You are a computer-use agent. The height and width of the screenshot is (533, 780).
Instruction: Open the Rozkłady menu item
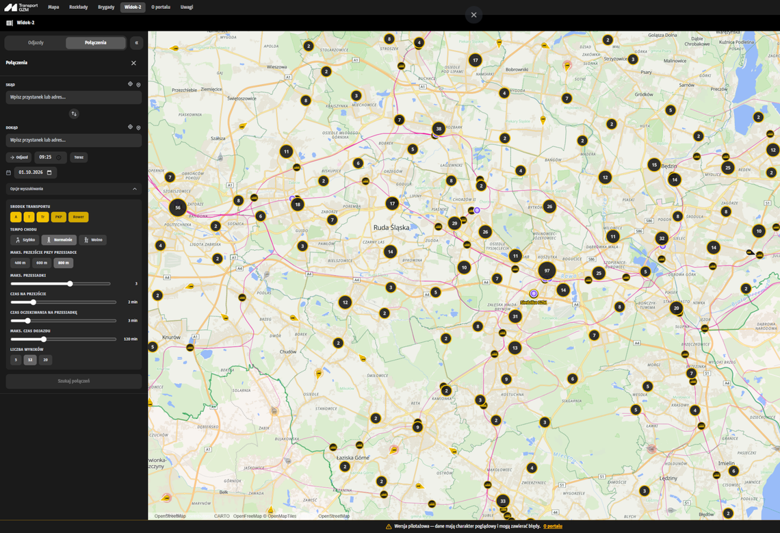pos(79,7)
